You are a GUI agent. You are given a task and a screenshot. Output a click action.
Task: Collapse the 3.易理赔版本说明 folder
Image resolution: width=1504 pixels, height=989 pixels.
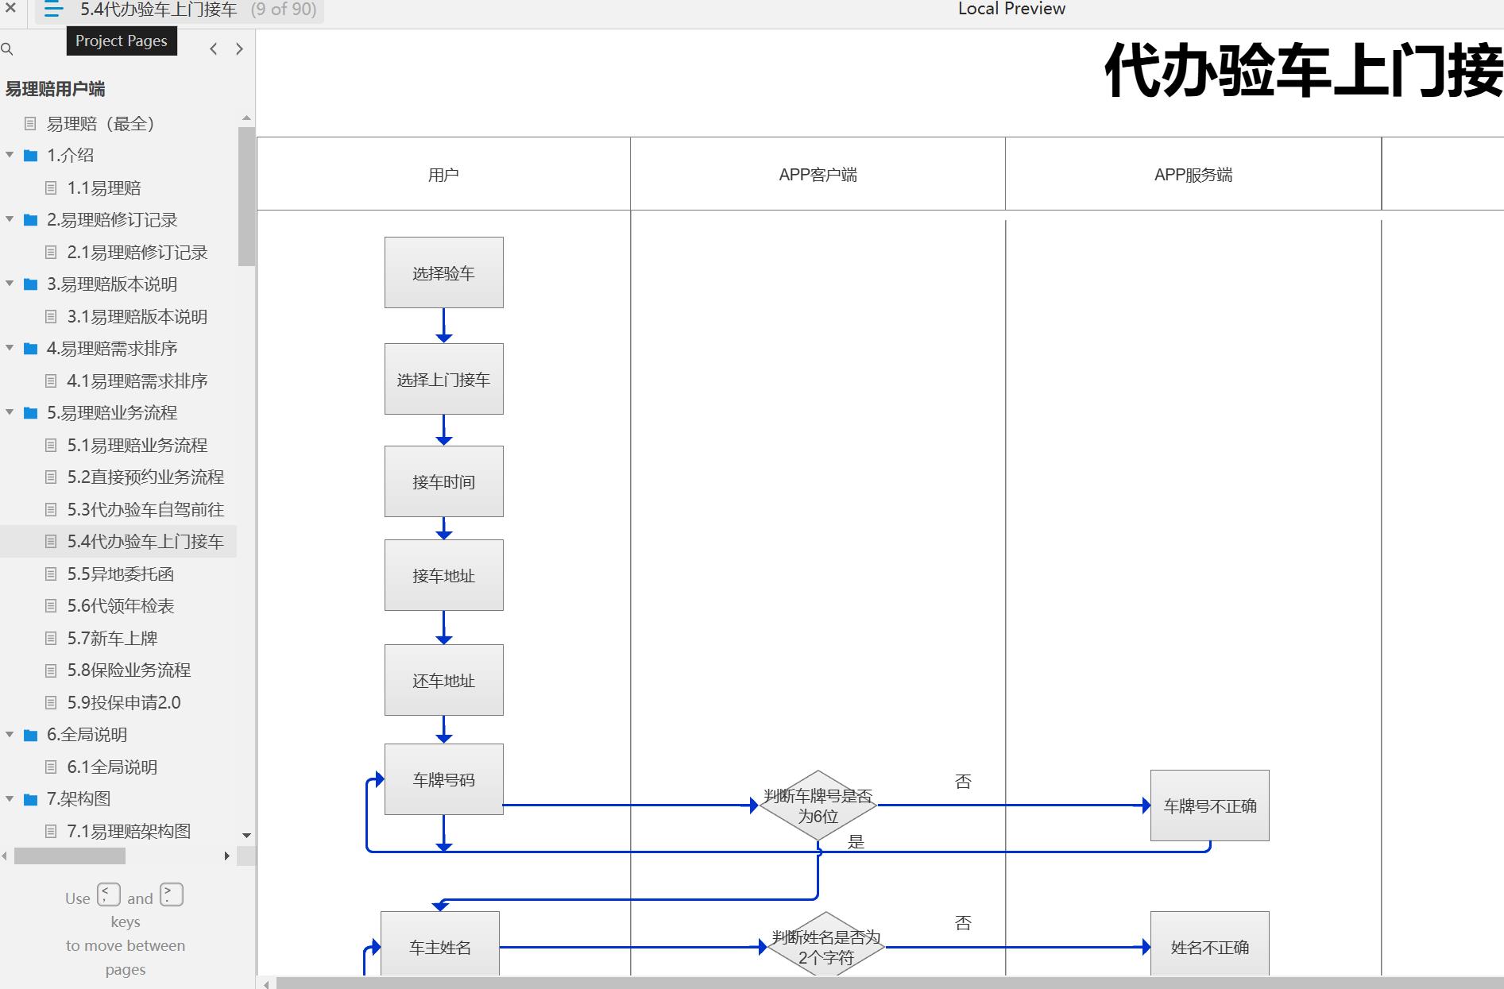pyautogui.click(x=10, y=284)
